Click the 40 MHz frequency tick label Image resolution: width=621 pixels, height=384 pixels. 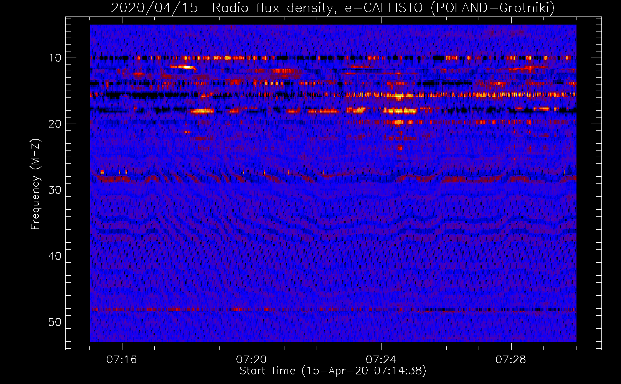pyautogui.click(x=55, y=256)
